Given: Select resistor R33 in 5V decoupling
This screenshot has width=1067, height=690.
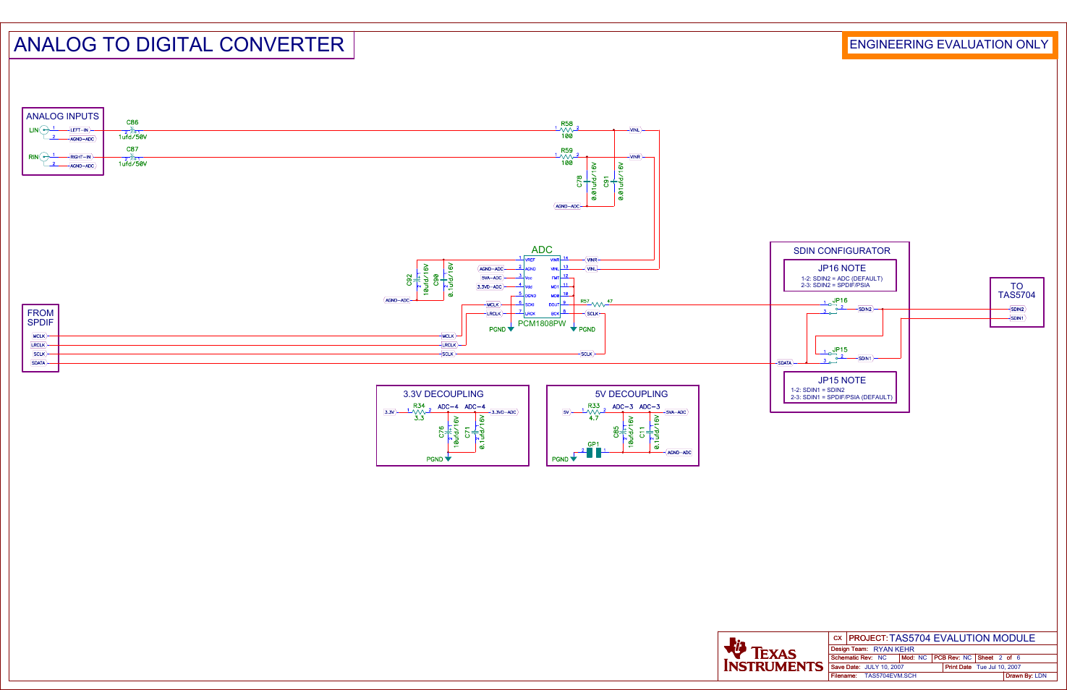Looking at the screenshot, I should tap(594, 412).
